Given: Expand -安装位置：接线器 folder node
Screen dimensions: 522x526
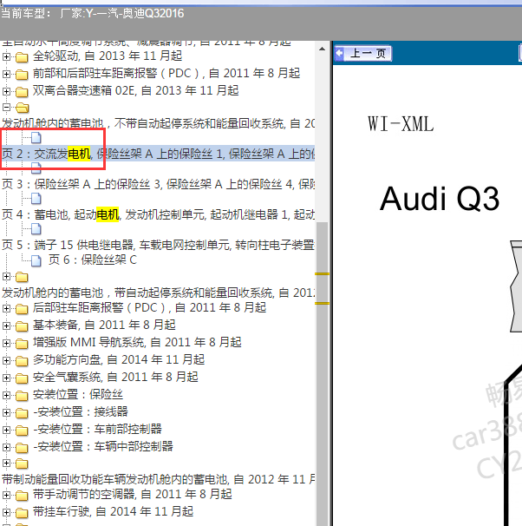Looking at the screenshot, I should (6, 412).
